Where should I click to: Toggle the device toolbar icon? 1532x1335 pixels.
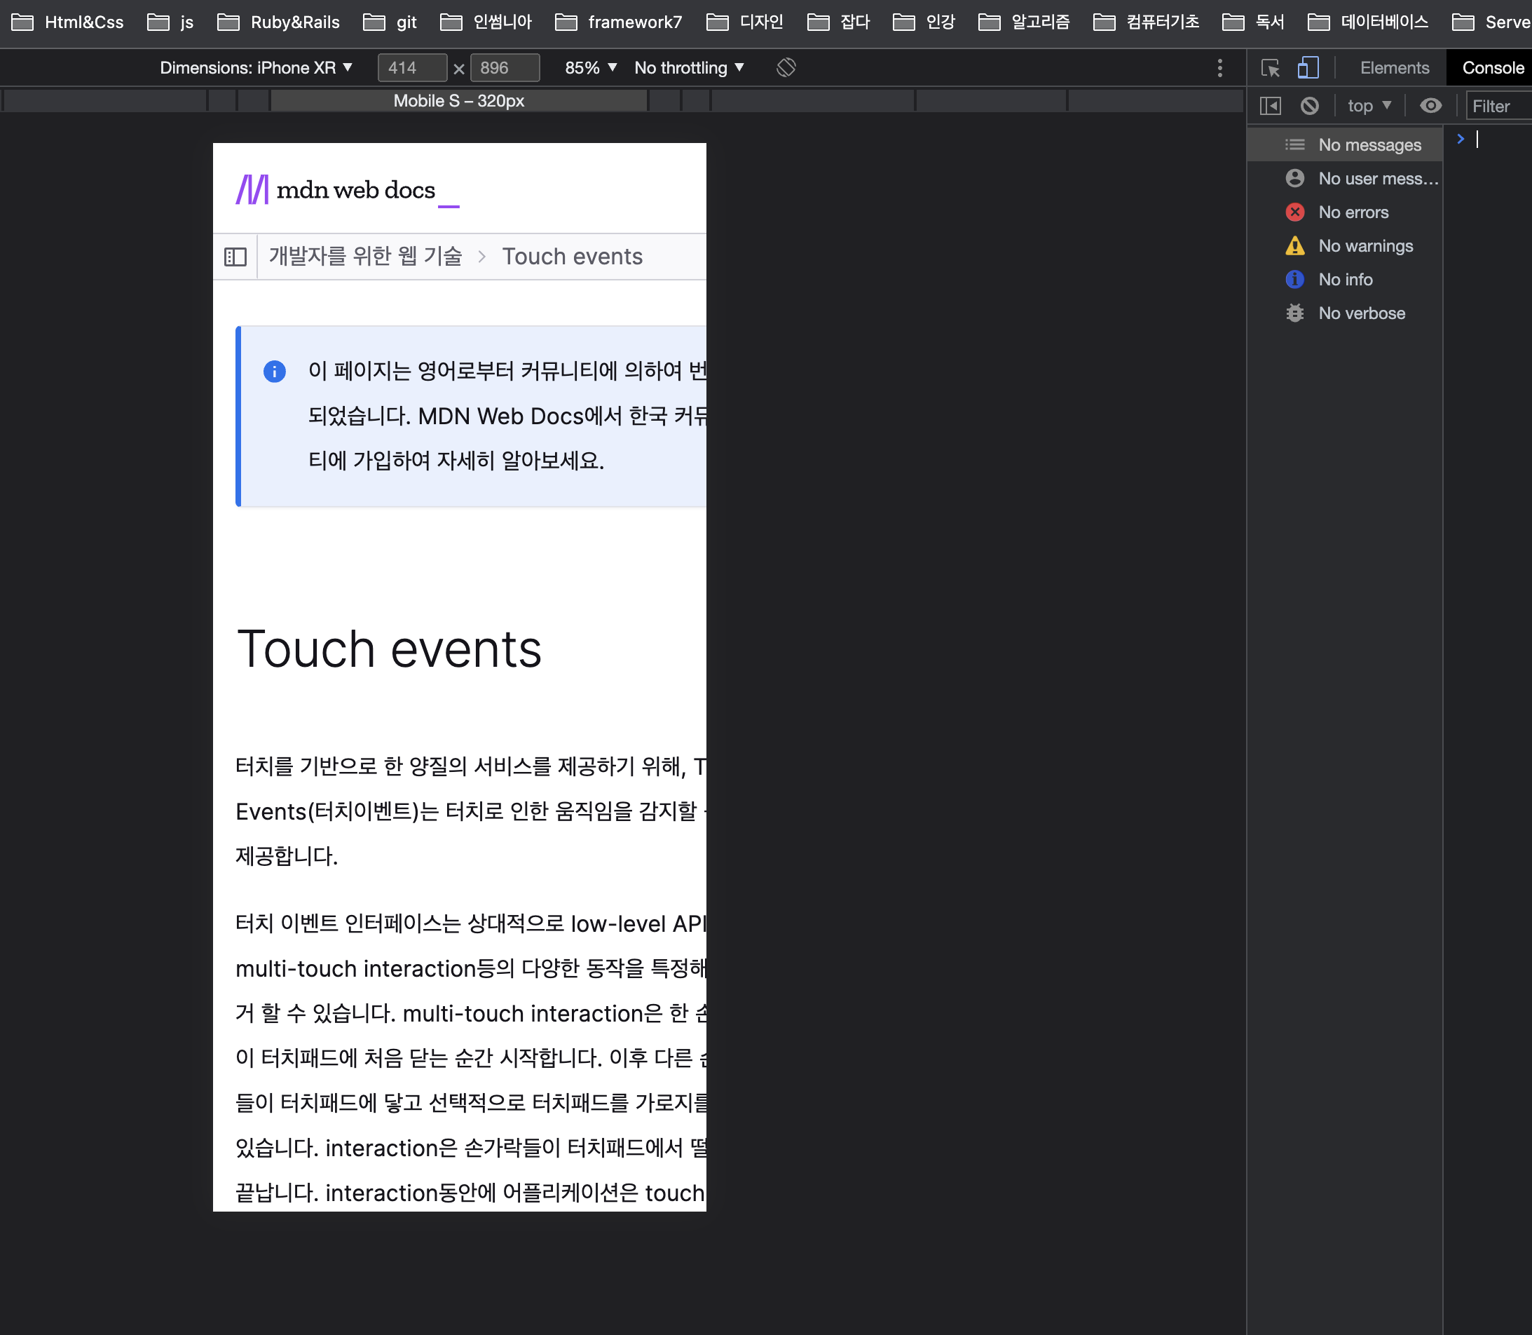(1308, 68)
